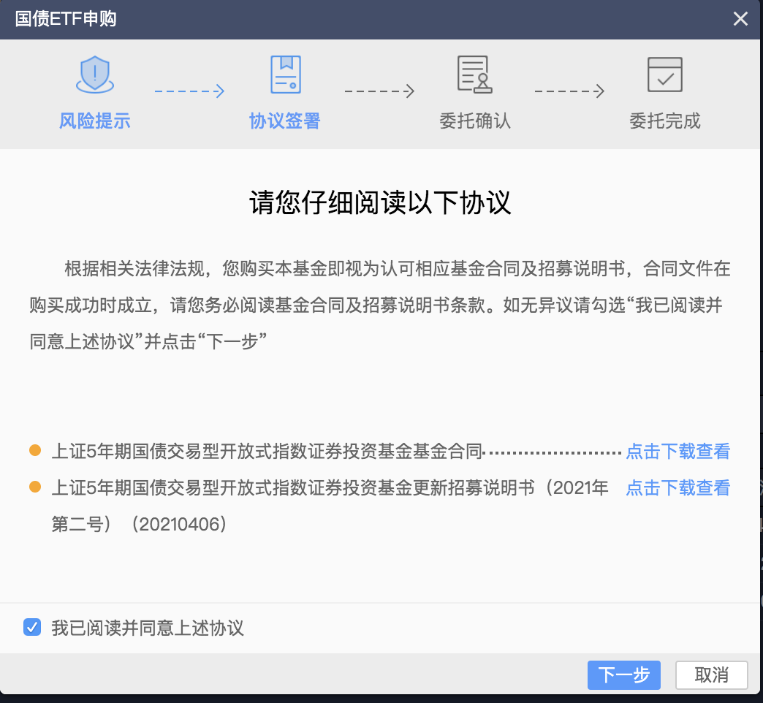763x703 pixels.
Task: Open 点击下载查看 link for 更新招募说明书
Action: [x=677, y=488]
